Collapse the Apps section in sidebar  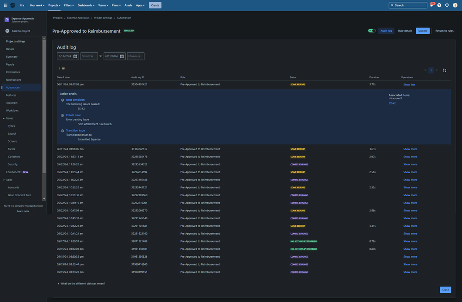point(4,180)
